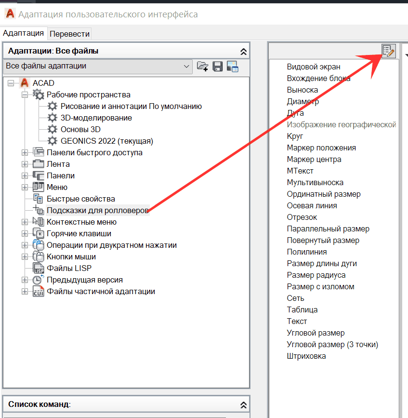
Task: Click the Быстрые свойства icon
Action: [38, 199]
